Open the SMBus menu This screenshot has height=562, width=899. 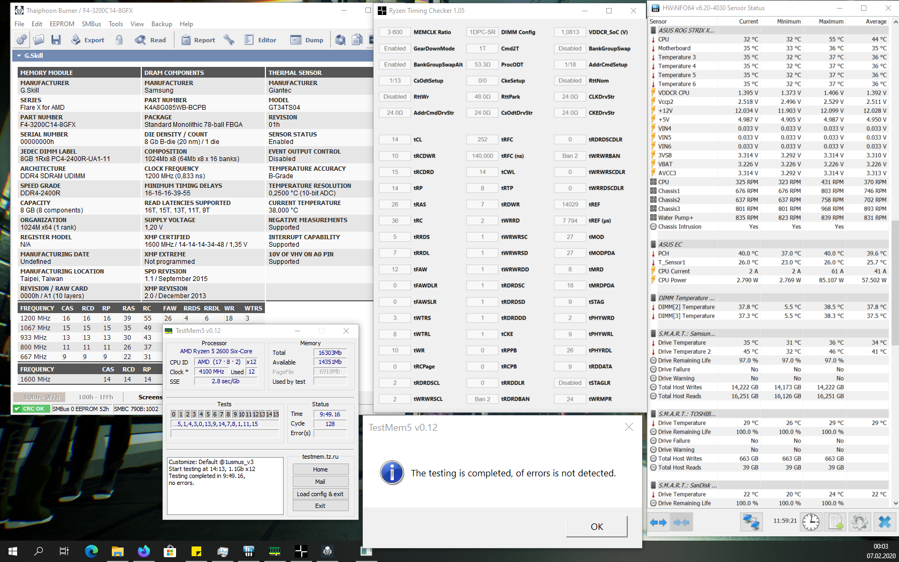pos(92,24)
